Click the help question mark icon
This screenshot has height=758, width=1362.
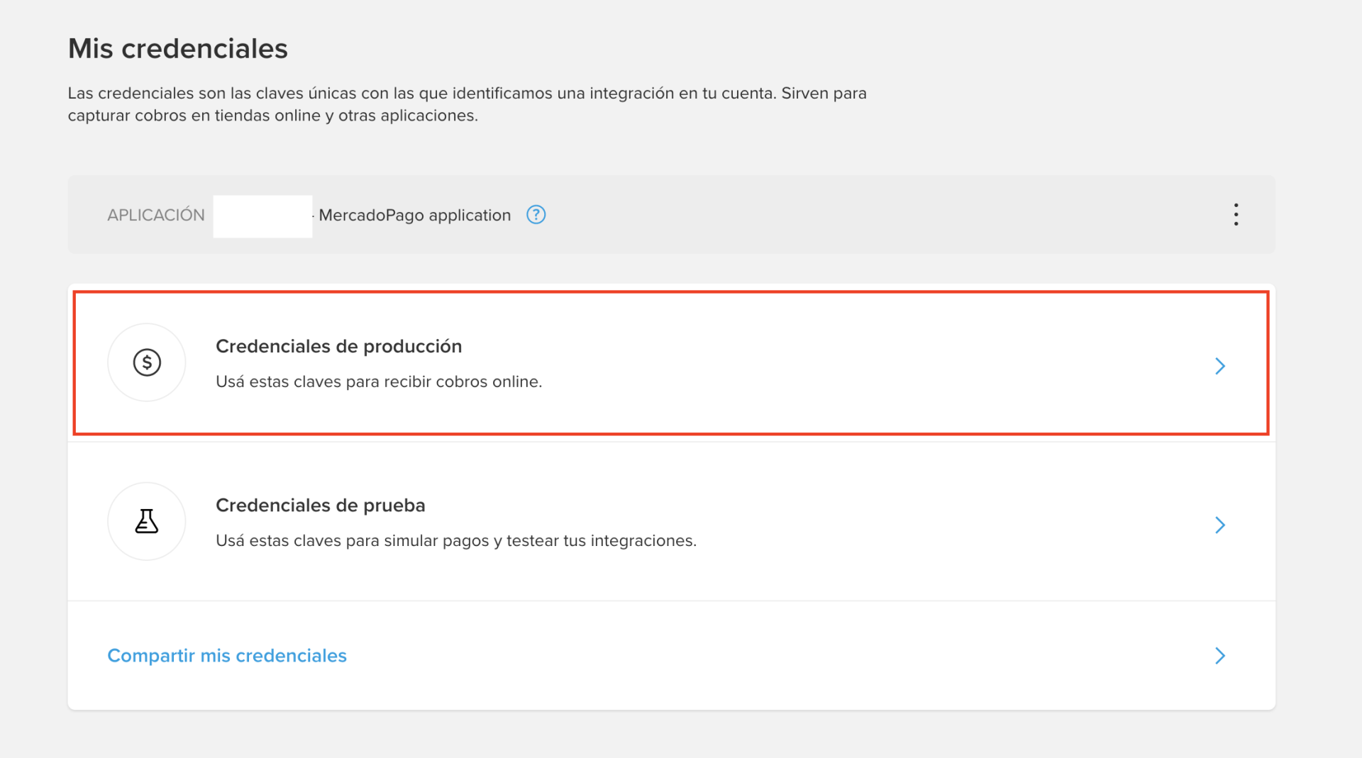[x=536, y=215]
